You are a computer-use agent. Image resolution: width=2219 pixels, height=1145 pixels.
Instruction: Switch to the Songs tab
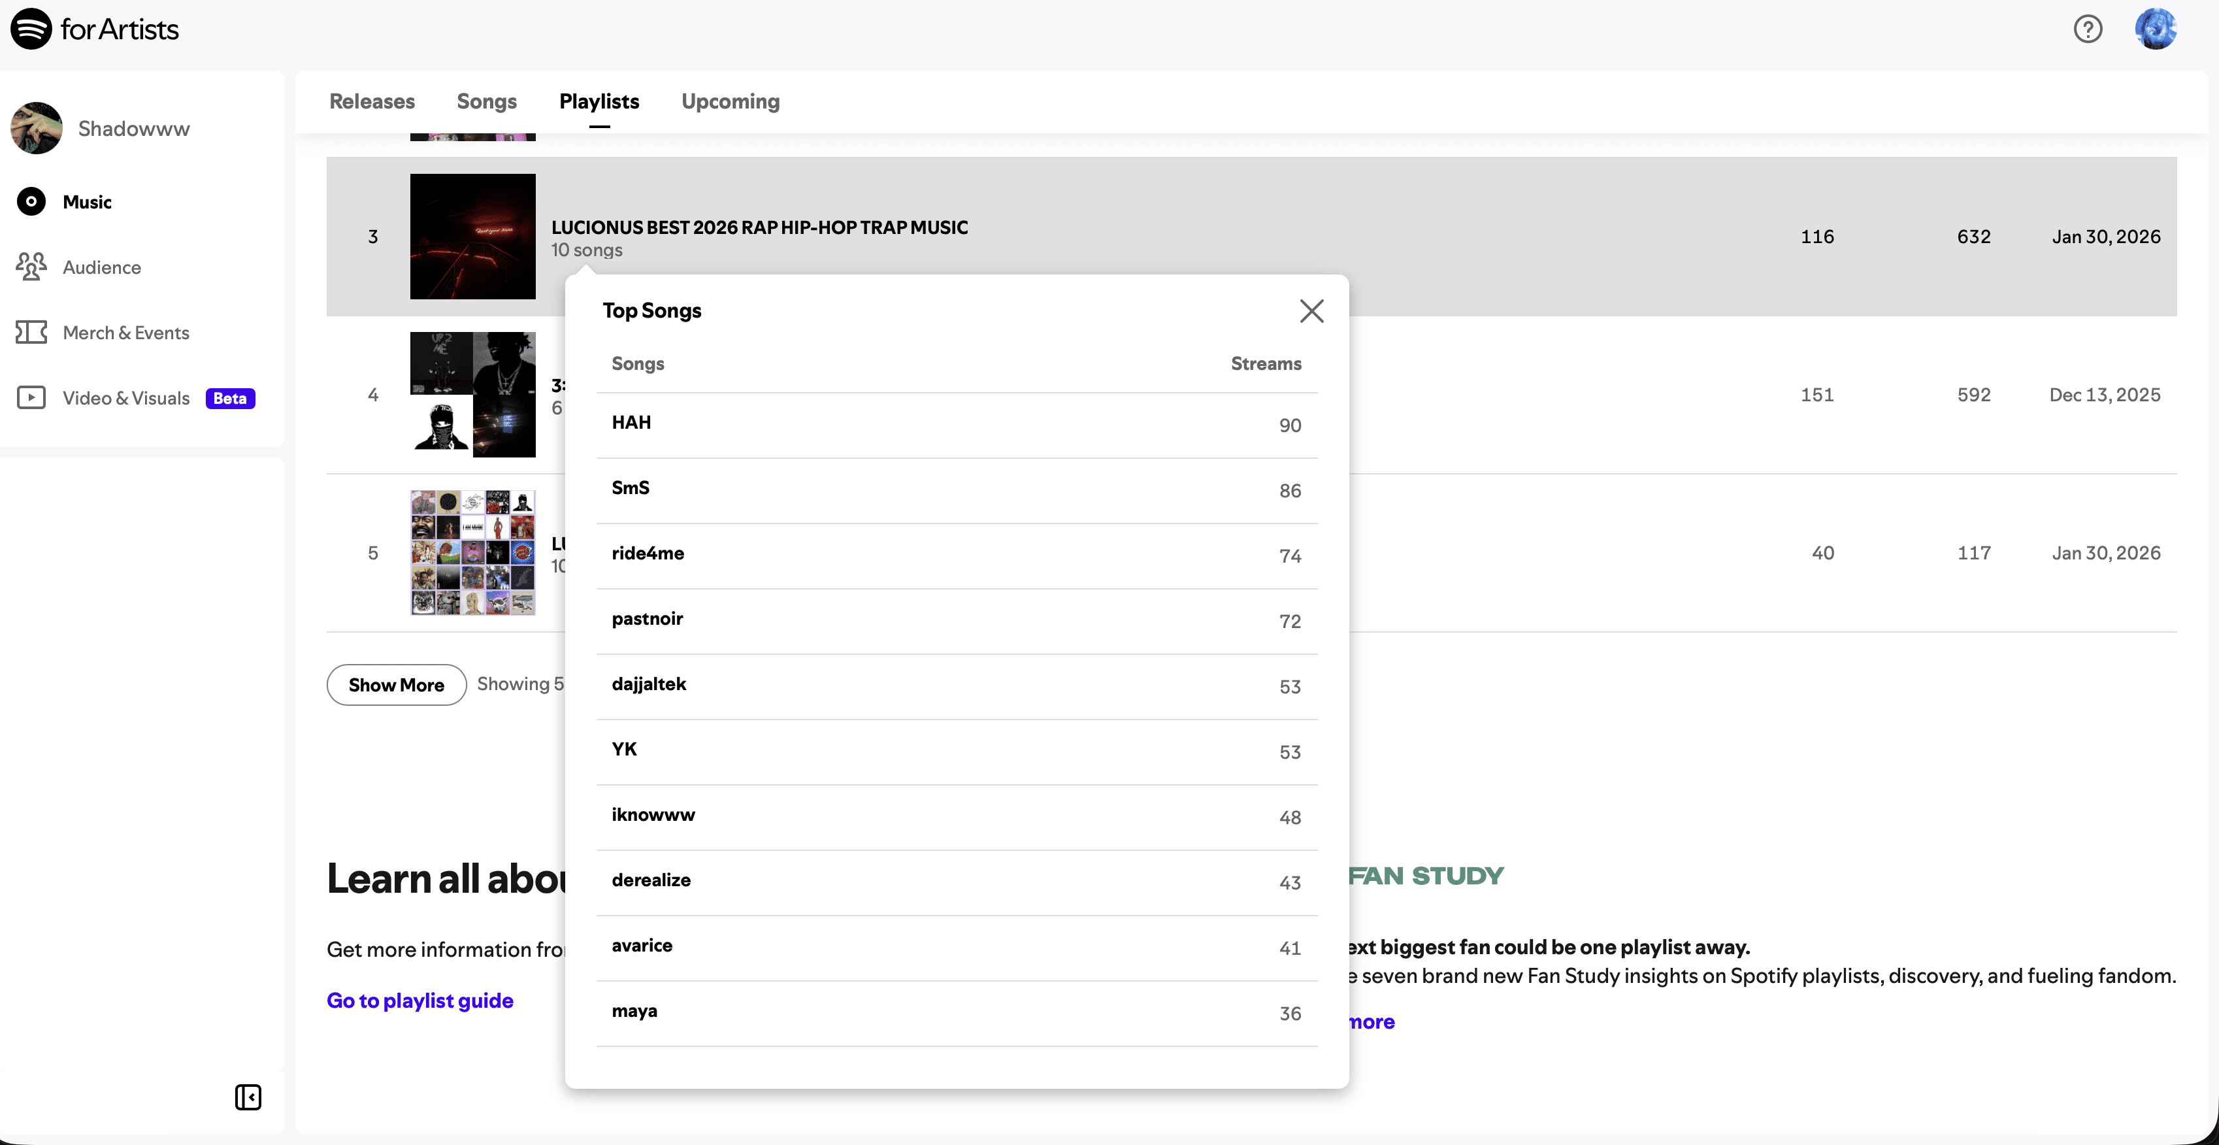[486, 102]
